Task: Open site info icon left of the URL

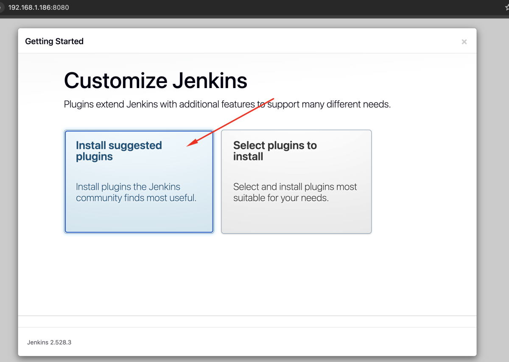Action: point(1,8)
